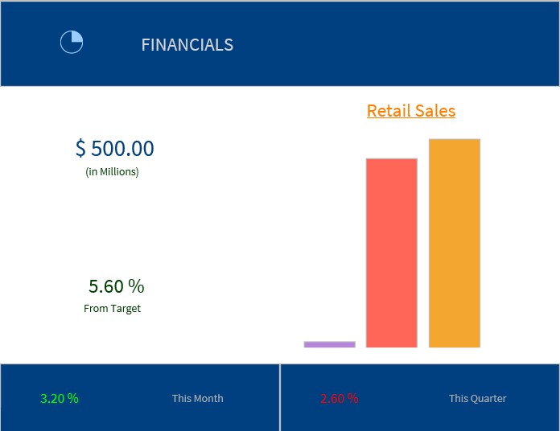Select the This Month label

[197, 398]
